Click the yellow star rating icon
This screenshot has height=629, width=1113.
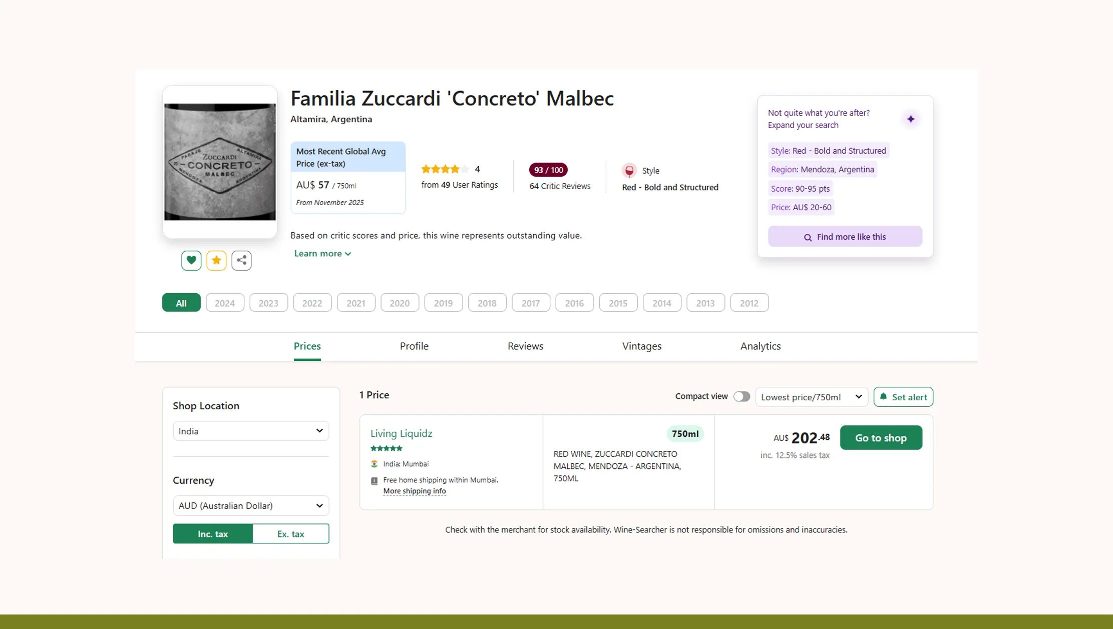click(216, 260)
